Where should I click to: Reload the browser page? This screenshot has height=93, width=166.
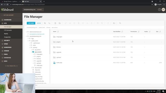pos(8,5)
